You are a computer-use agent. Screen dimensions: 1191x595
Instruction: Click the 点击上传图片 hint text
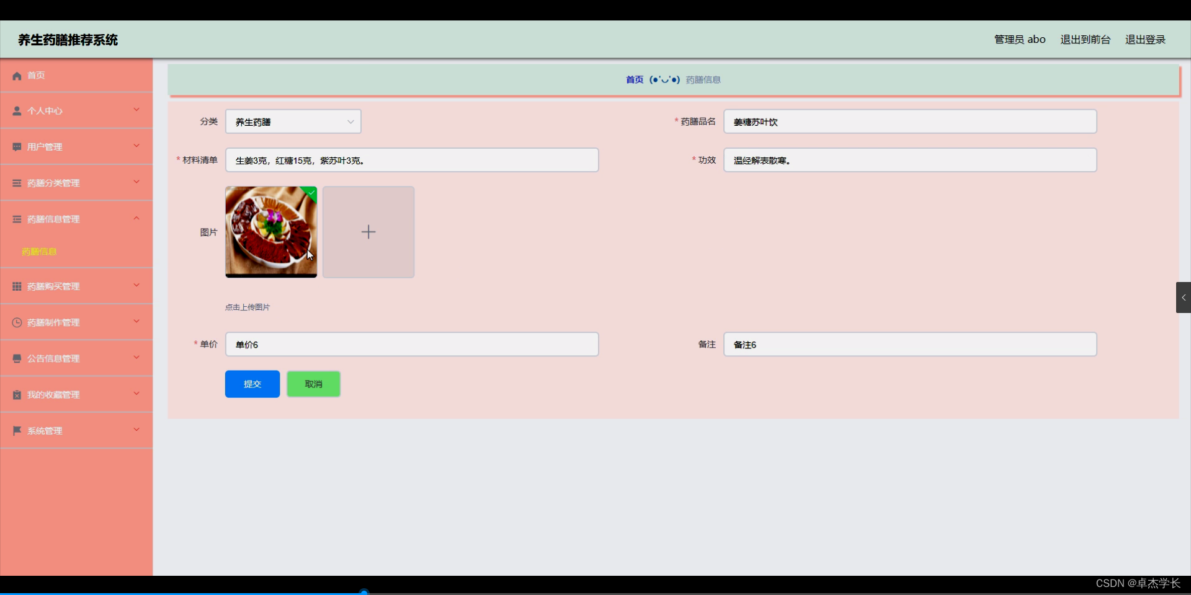pos(248,307)
